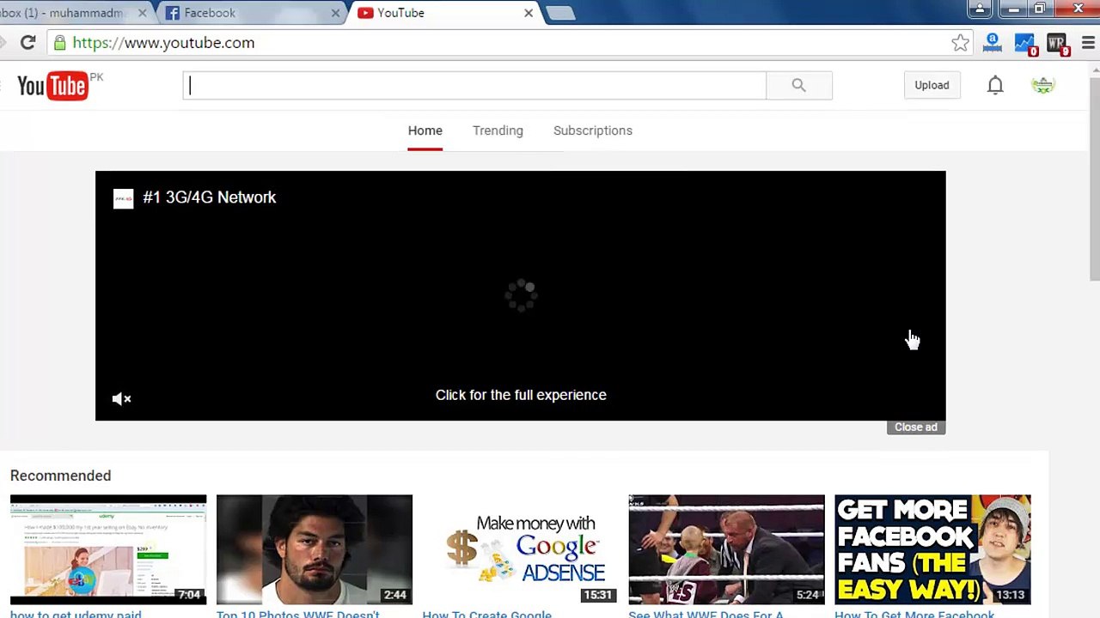Open the Top 10 Photos WWE thumbnail
The image size is (1100, 618).
315,549
